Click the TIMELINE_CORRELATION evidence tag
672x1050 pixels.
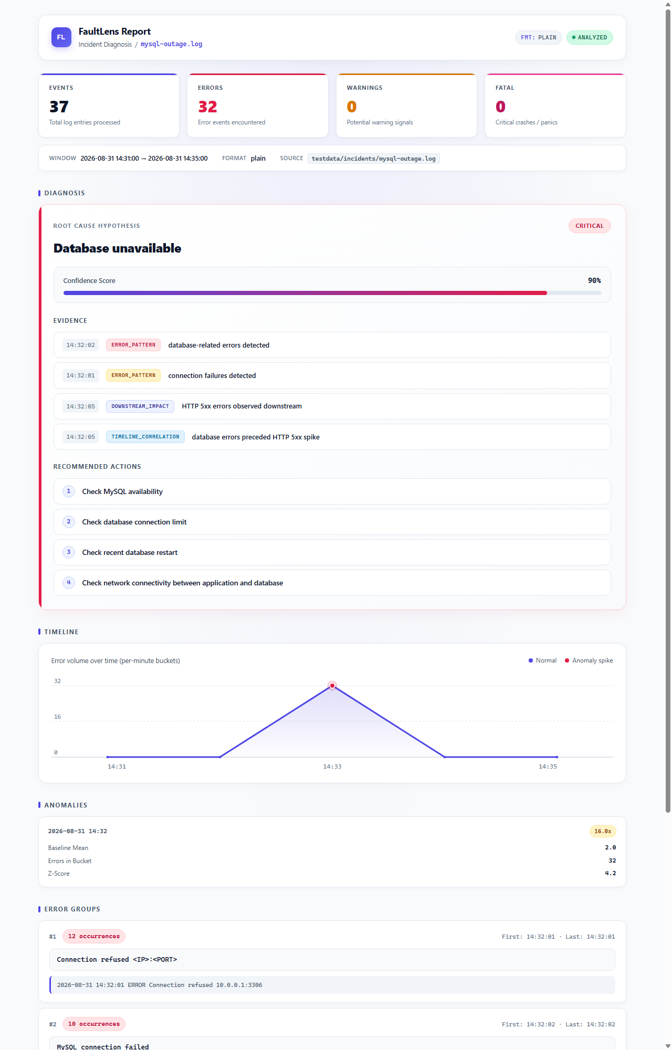click(x=145, y=437)
